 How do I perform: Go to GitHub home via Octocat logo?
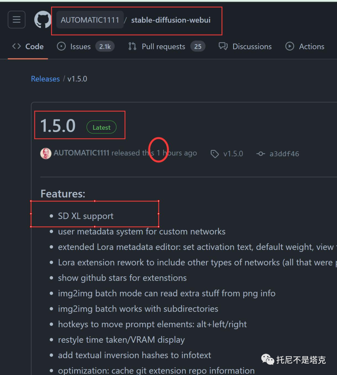(43, 20)
